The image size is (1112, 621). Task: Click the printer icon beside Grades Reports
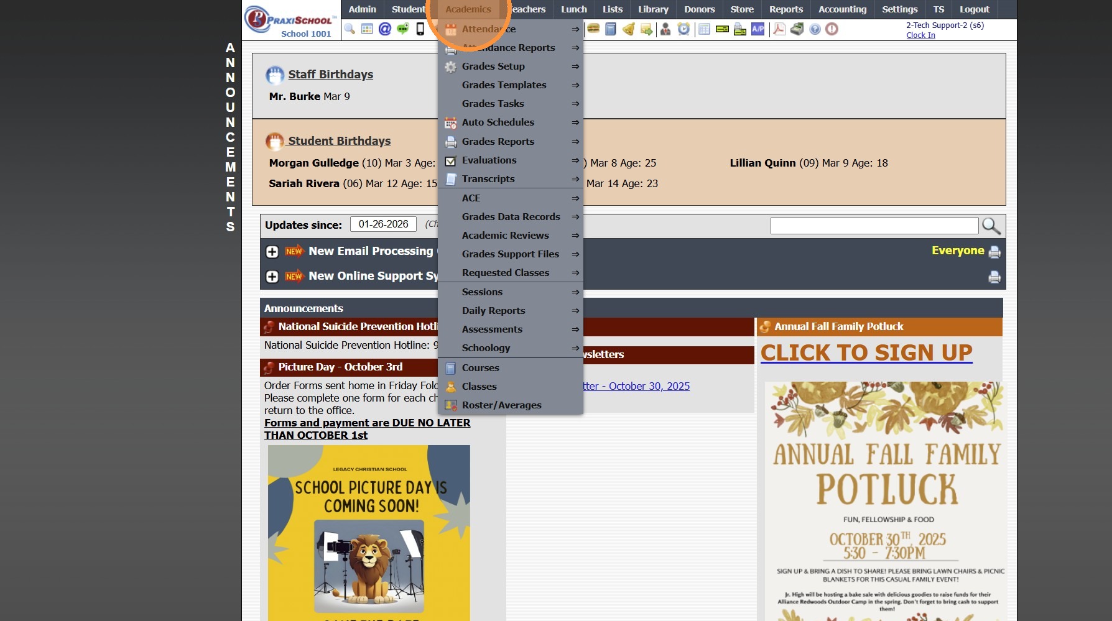tap(451, 142)
